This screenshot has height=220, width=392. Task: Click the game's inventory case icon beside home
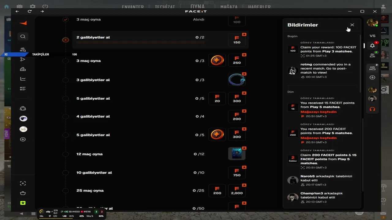point(20,6)
